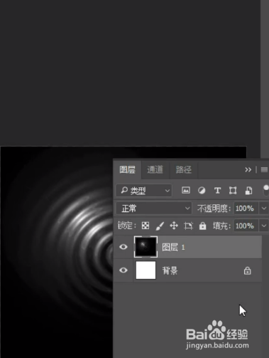Click the 不透明度 label
Screen dimensions: 269x358
click(x=214, y=209)
